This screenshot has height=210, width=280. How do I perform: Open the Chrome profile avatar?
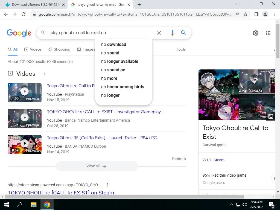coord(265,14)
